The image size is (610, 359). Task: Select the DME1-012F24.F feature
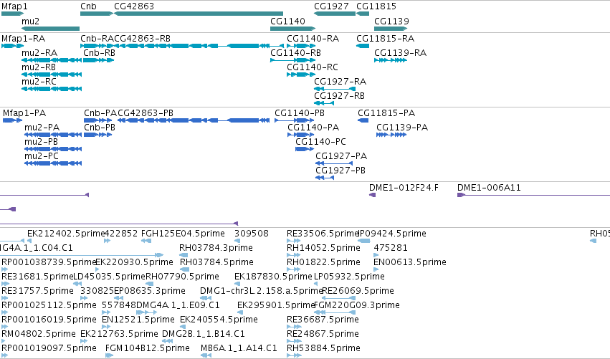point(372,195)
